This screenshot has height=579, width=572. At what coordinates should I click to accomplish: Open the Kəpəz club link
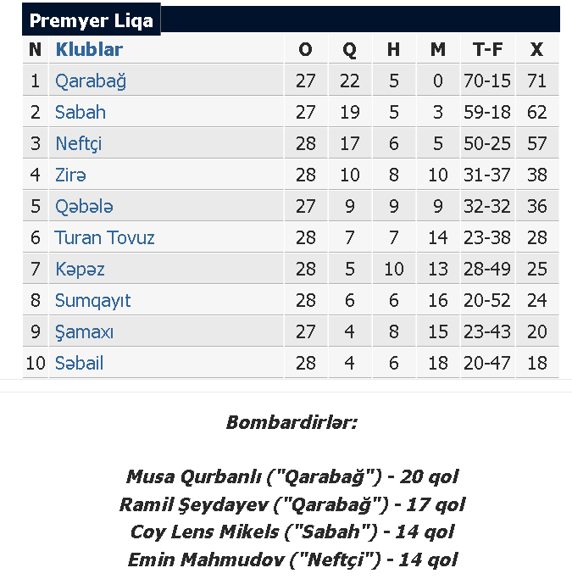tap(80, 270)
